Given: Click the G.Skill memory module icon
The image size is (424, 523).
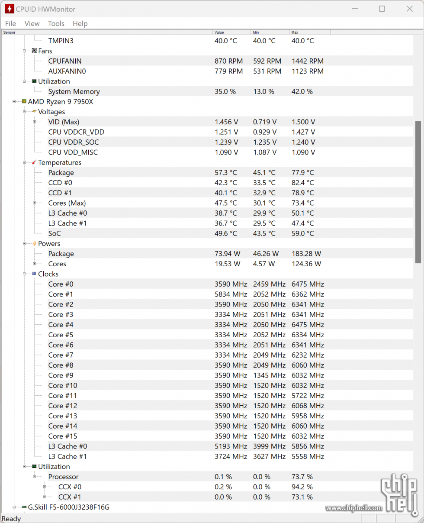Looking at the screenshot, I should pyautogui.click(x=24, y=507).
